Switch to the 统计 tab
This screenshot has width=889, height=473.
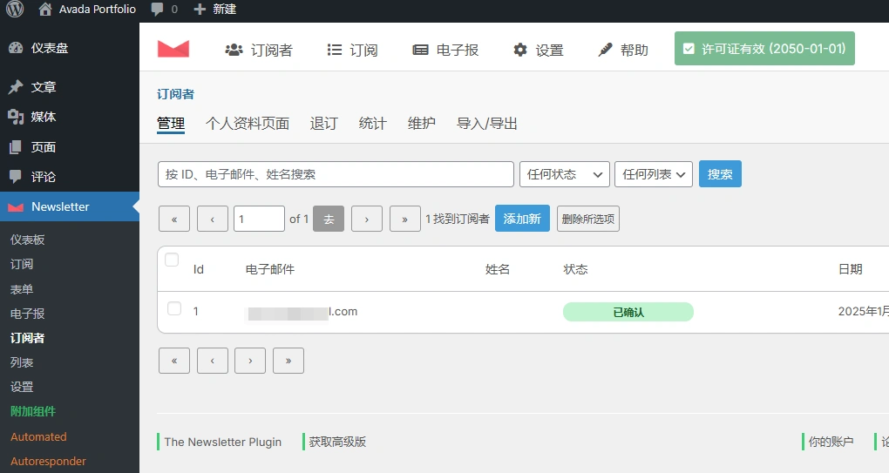tap(372, 124)
